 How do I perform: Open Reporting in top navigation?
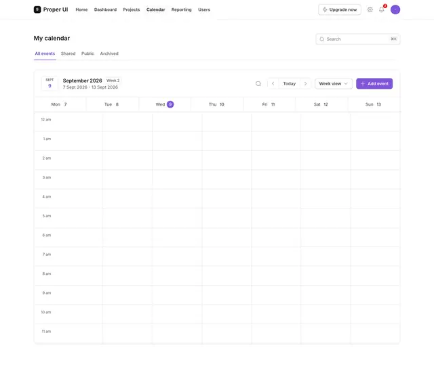point(181,9)
